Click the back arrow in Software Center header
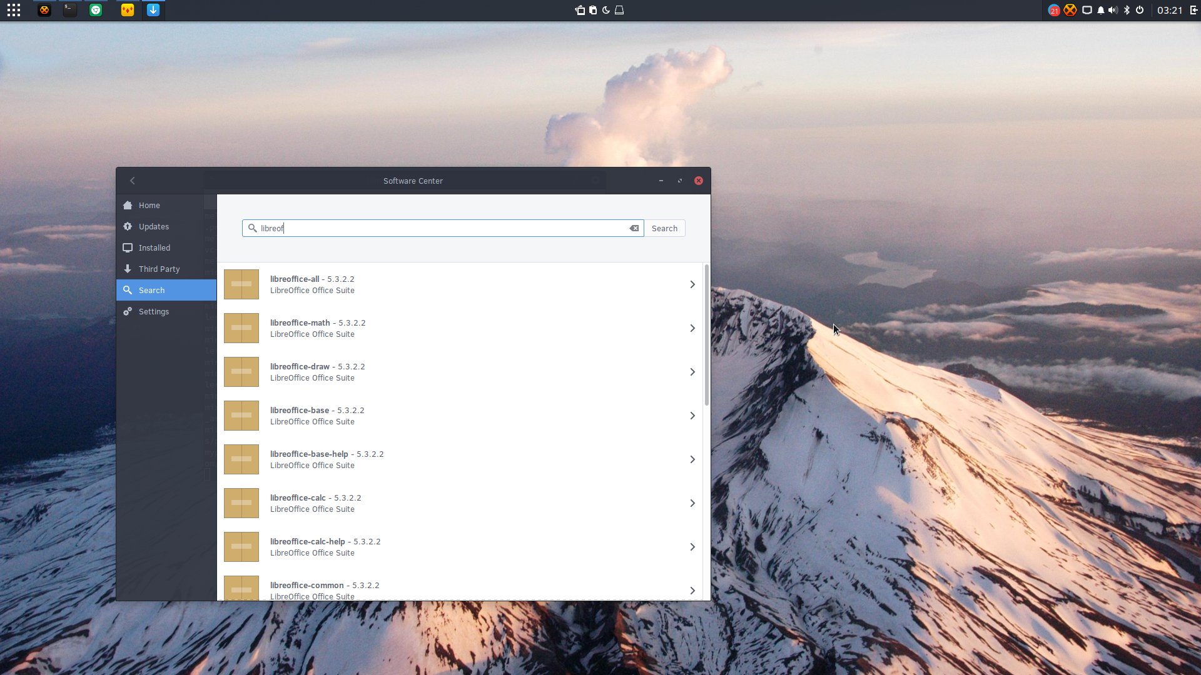This screenshot has height=675, width=1201. 133,181
